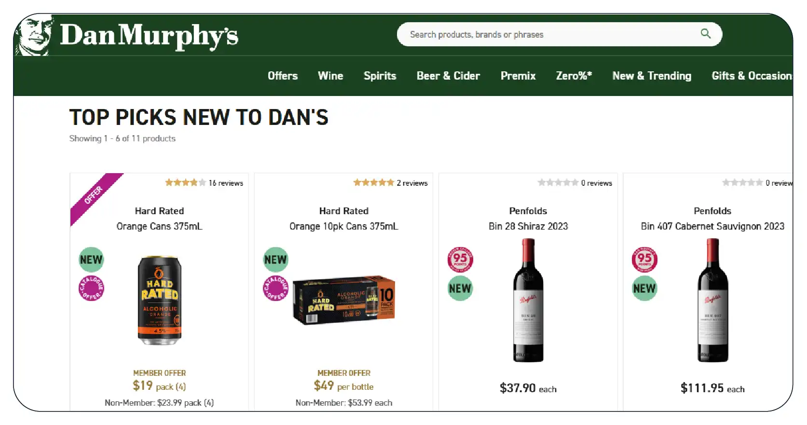The image size is (807, 425).
Task: Open the Premix menu
Action: 518,76
